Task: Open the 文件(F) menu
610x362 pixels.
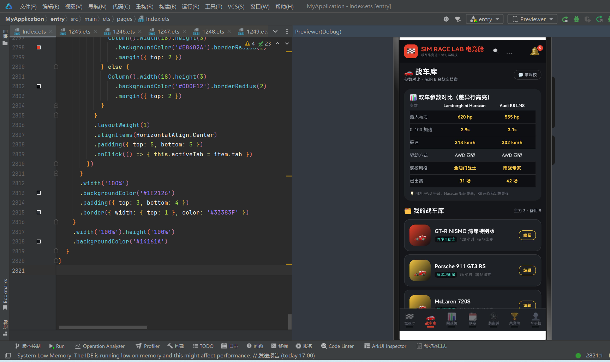Action: [x=28, y=6]
